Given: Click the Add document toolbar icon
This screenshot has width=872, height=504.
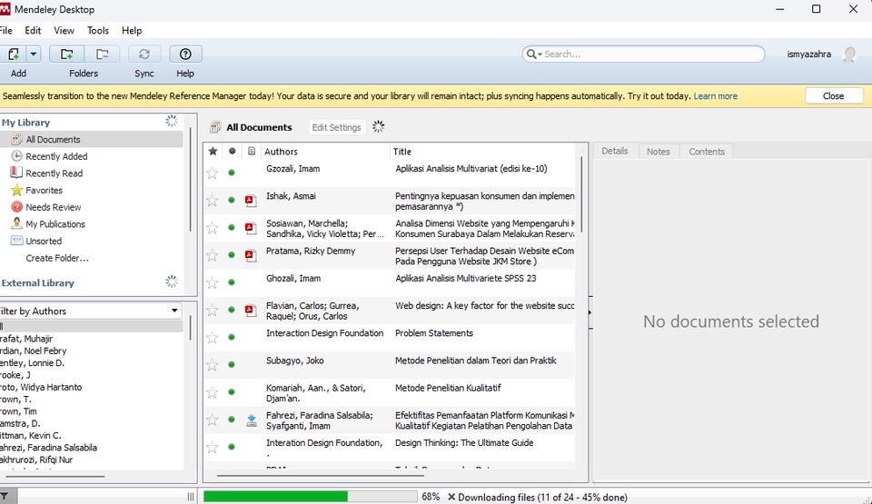Looking at the screenshot, I should [12, 54].
